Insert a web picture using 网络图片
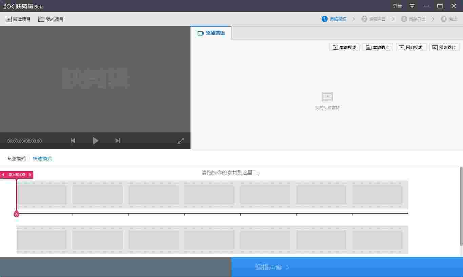 (x=444, y=47)
